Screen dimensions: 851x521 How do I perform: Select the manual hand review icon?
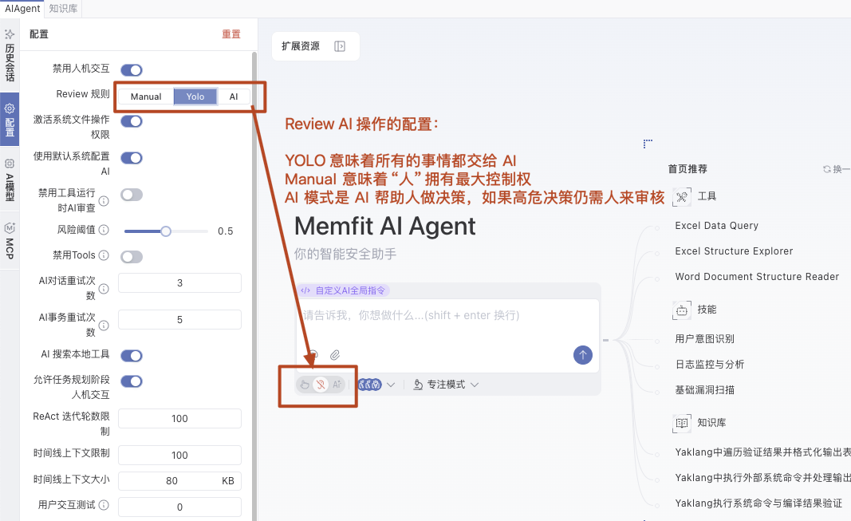(x=305, y=385)
